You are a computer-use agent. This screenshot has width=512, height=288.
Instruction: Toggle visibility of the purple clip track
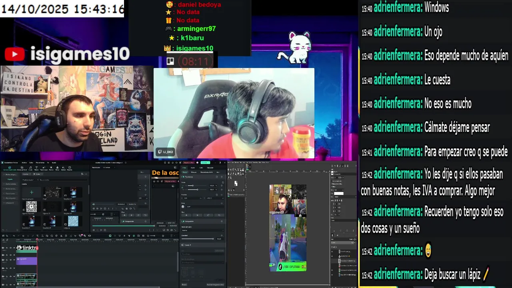[x=10, y=260]
